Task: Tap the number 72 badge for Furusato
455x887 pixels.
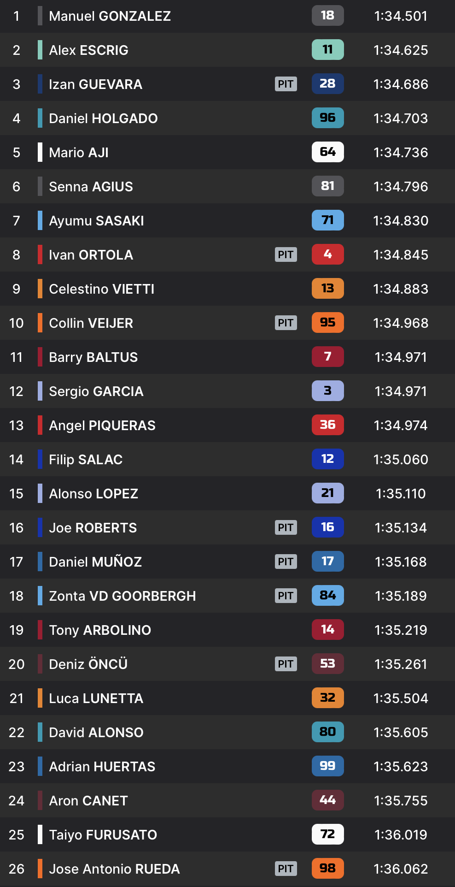Action: 327,834
